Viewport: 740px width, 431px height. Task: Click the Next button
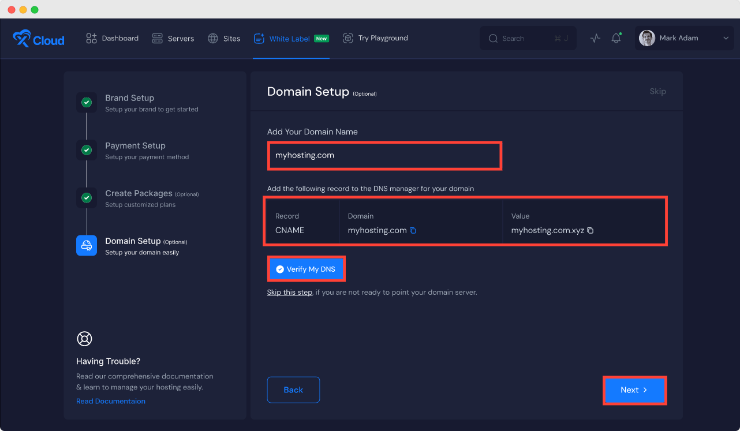pyautogui.click(x=634, y=390)
